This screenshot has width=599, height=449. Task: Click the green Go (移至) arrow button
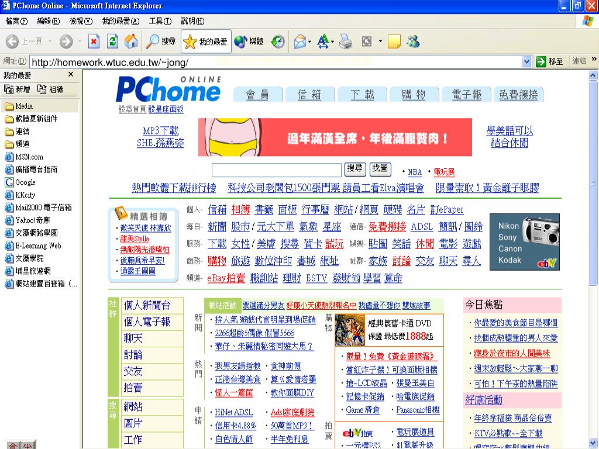click(x=549, y=61)
